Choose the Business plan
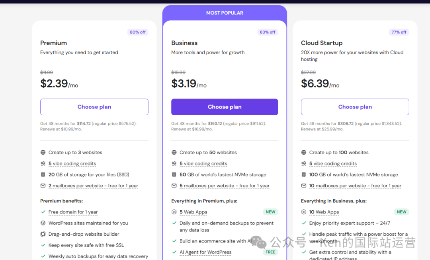Image resolution: width=430 pixels, height=260 pixels. coord(225,107)
